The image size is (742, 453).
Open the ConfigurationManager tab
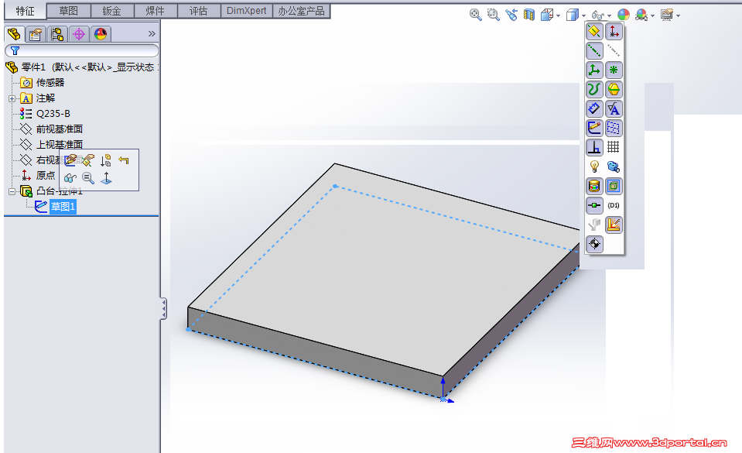click(x=57, y=34)
